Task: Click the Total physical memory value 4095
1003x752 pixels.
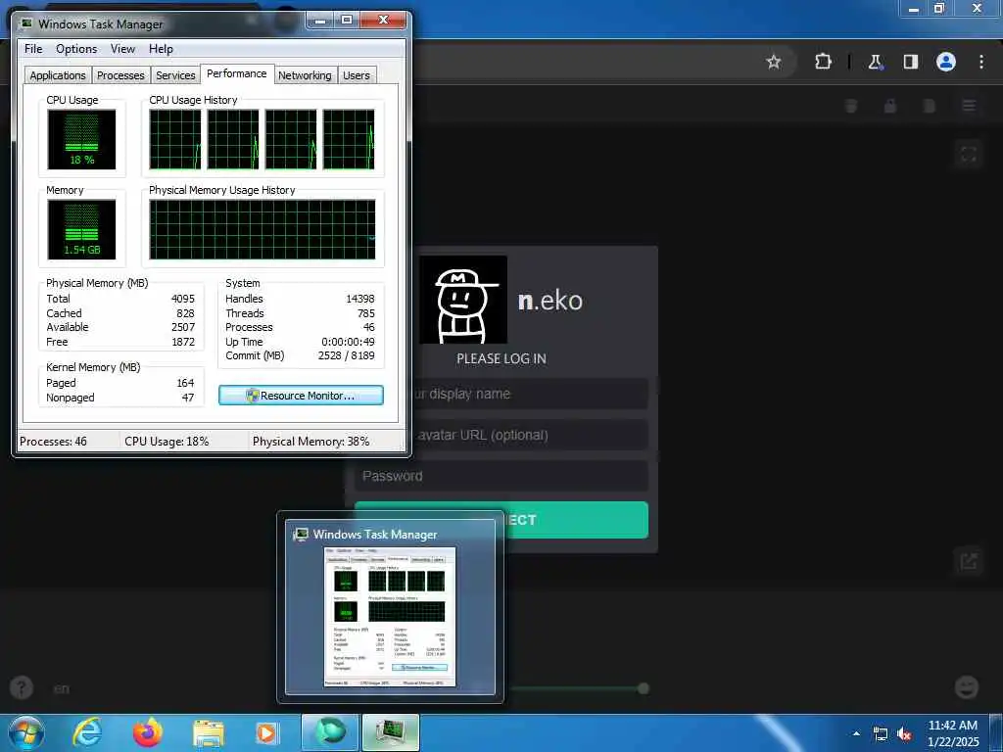Action: coord(183,299)
